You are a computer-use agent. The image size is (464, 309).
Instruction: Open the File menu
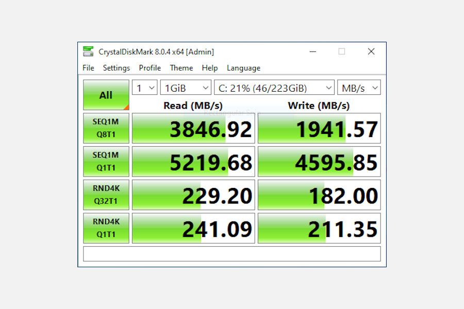tap(88, 68)
